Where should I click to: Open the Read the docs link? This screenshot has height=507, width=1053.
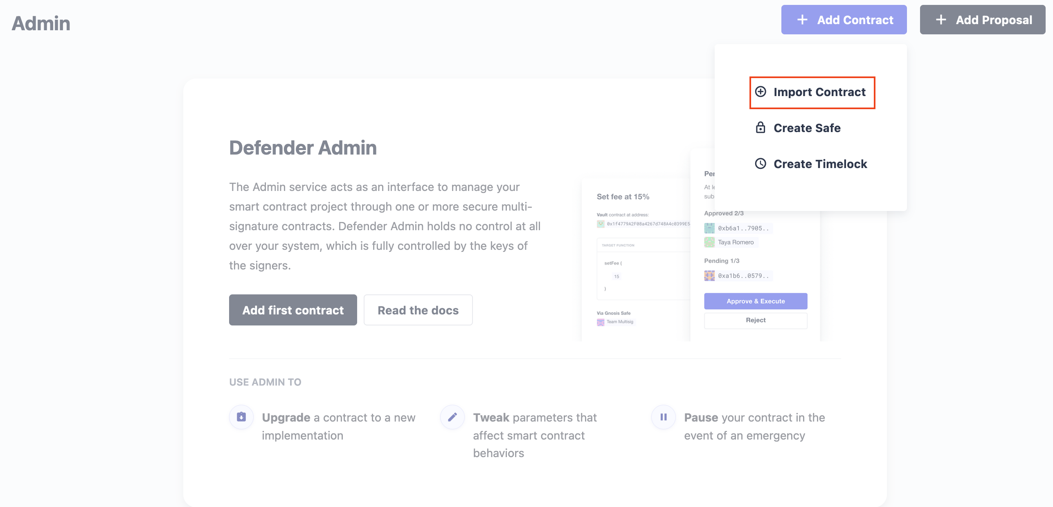pyautogui.click(x=418, y=310)
